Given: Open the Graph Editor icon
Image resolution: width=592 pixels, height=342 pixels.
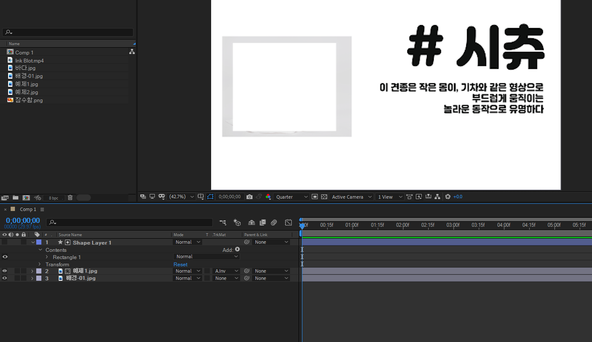Looking at the screenshot, I should (x=288, y=222).
